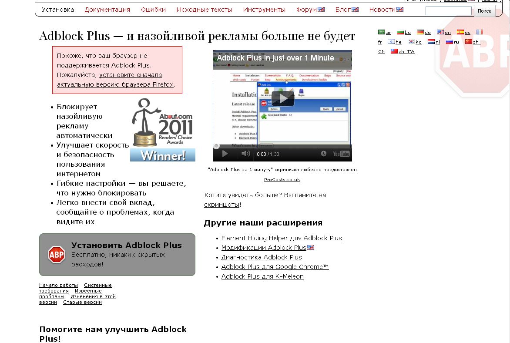Open the ProCasts.co.uk link

[282, 180]
